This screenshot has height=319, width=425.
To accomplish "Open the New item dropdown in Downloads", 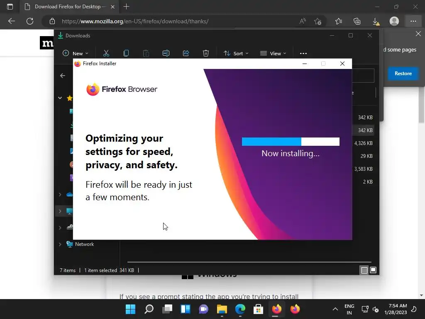I will (76, 54).
